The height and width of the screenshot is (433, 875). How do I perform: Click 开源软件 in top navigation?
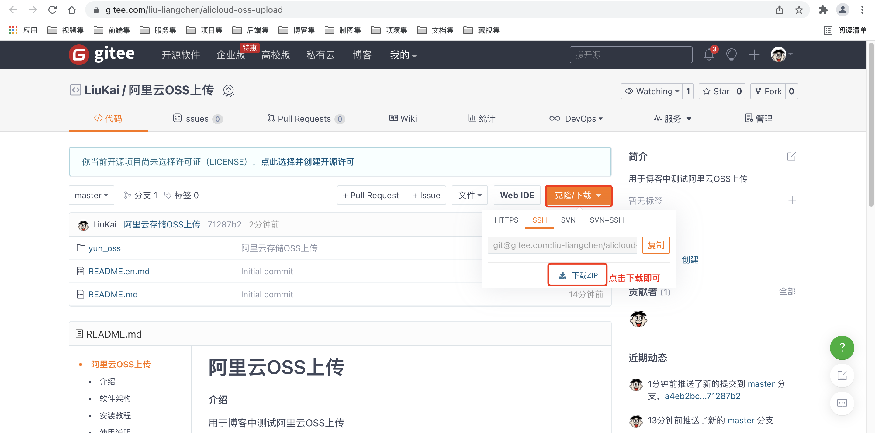(181, 55)
